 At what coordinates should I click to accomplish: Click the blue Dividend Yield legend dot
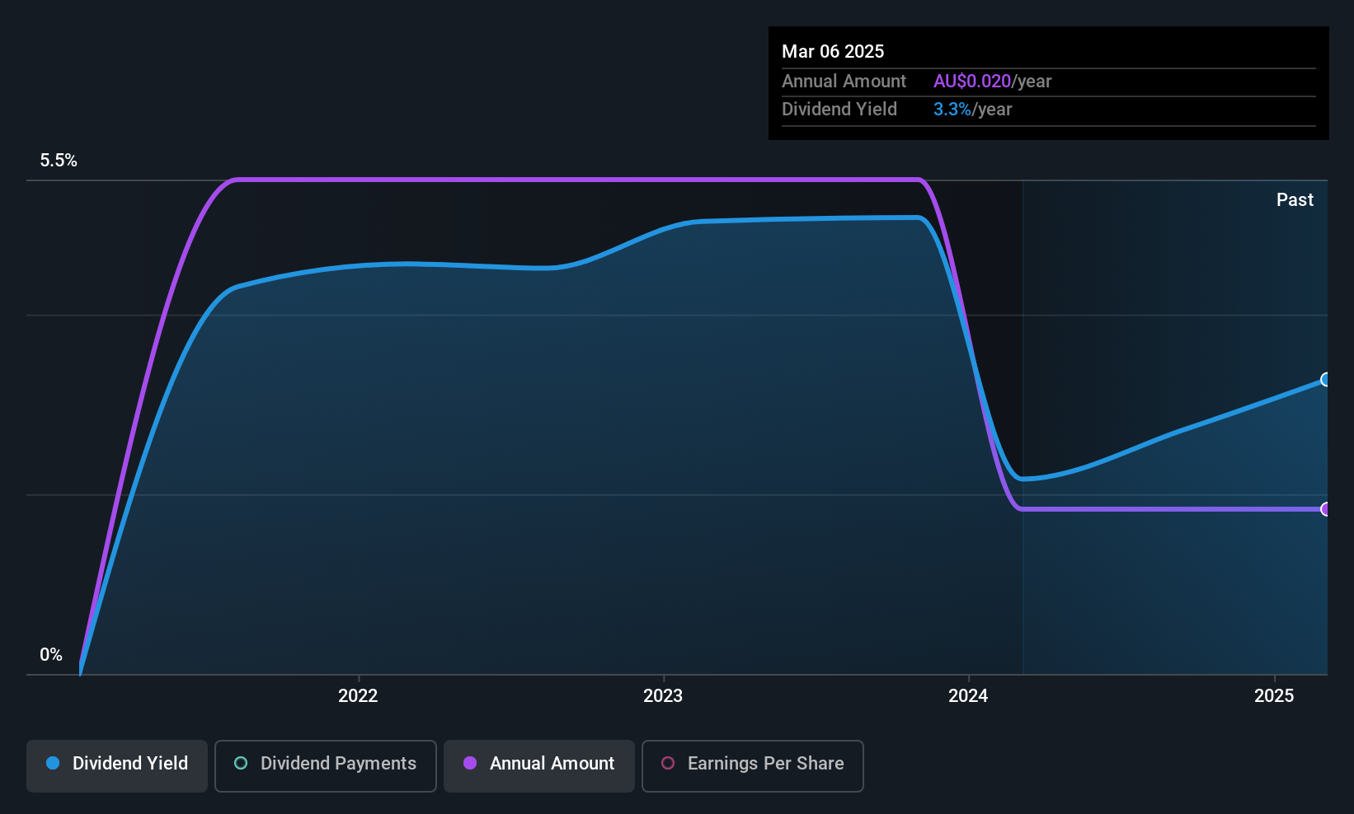[x=53, y=763]
